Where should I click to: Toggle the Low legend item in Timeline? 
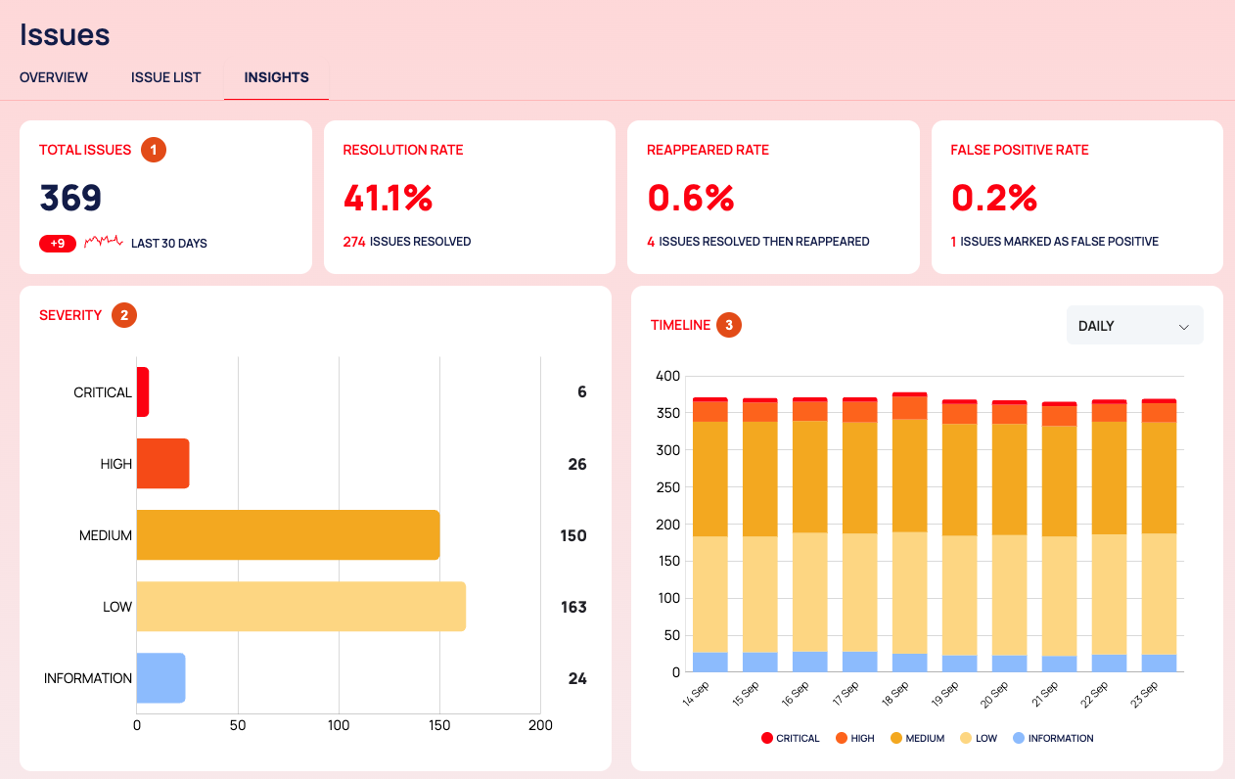(x=979, y=738)
